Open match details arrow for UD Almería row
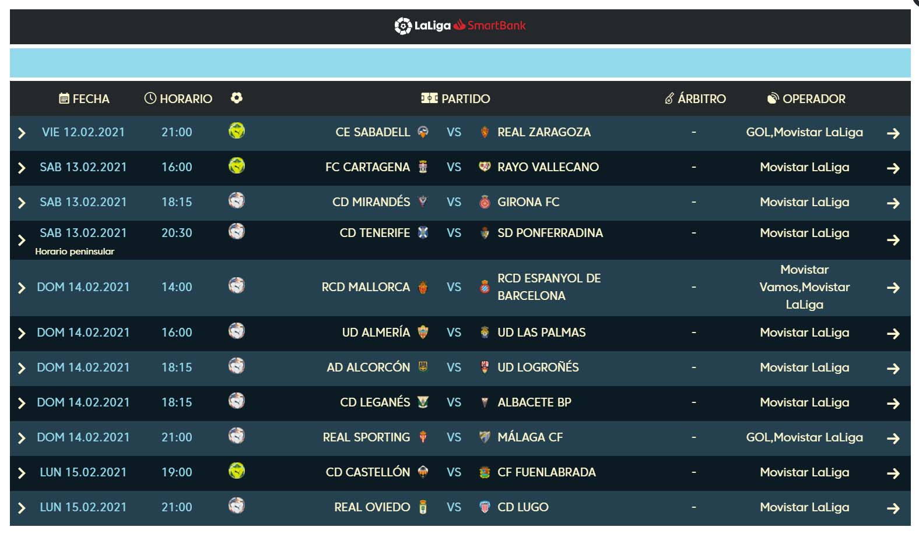This screenshot has height=534, width=919. click(x=893, y=334)
